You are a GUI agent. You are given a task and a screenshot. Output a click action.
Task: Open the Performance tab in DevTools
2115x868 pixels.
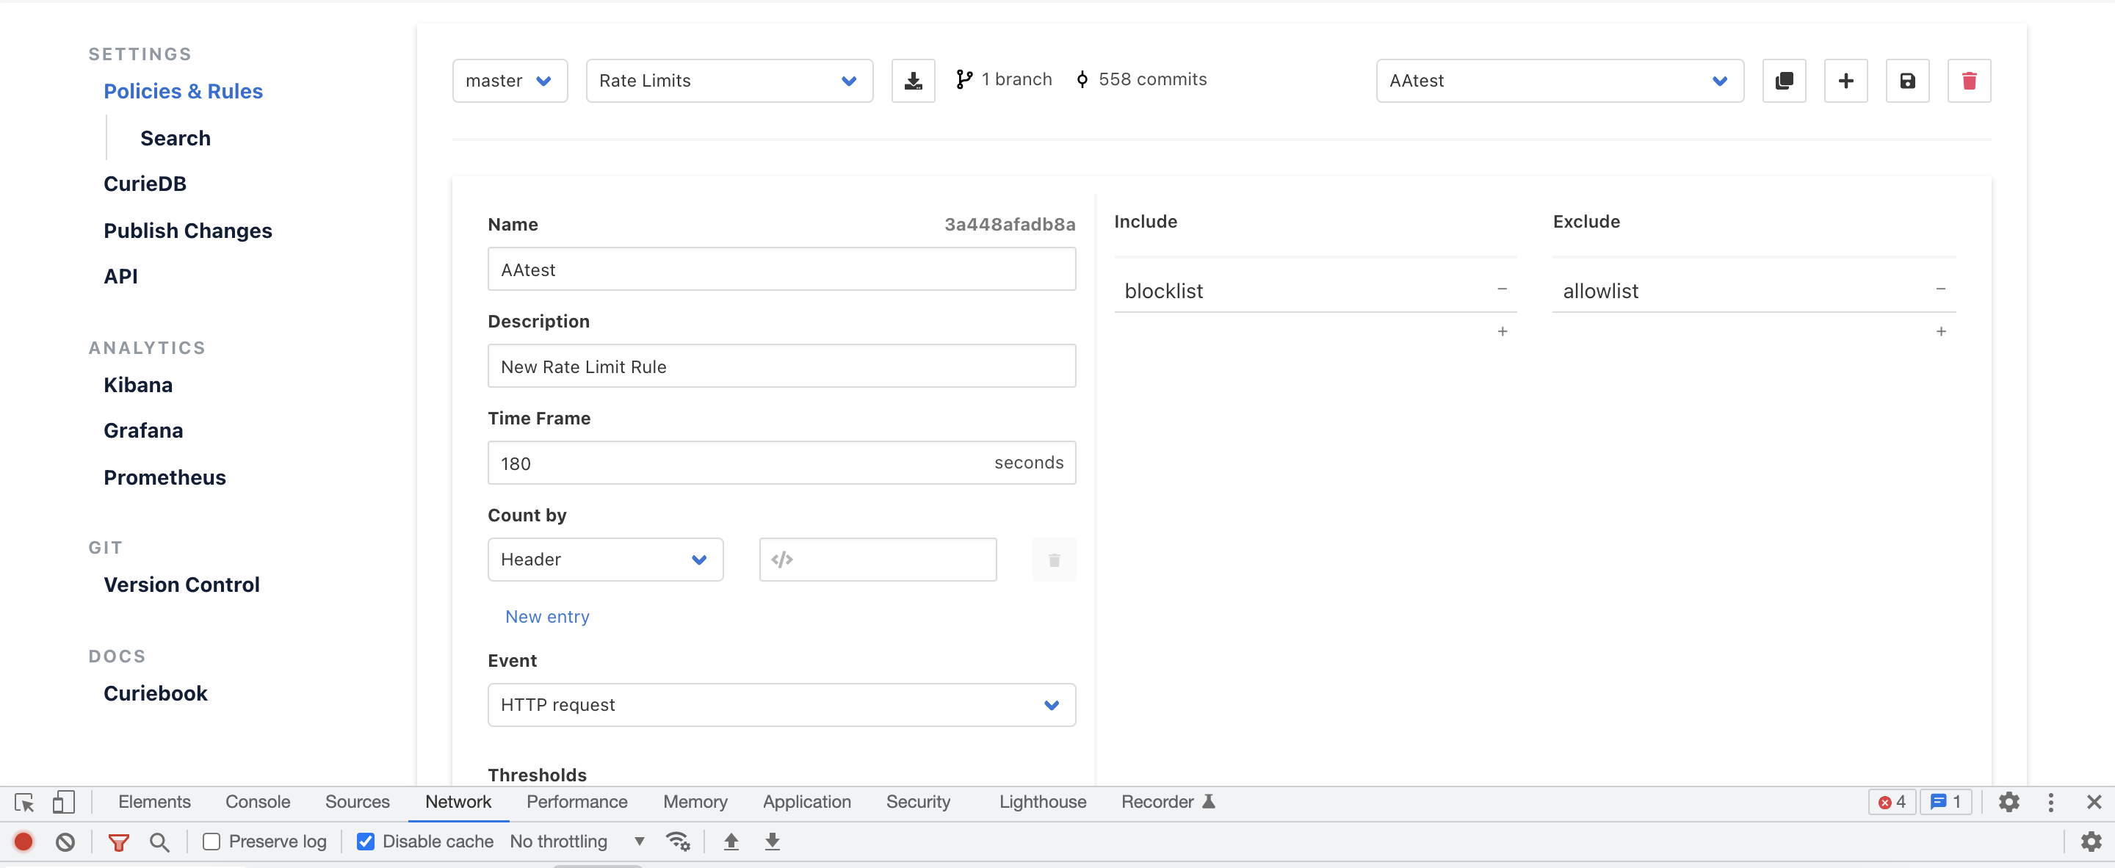pyautogui.click(x=576, y=801)
